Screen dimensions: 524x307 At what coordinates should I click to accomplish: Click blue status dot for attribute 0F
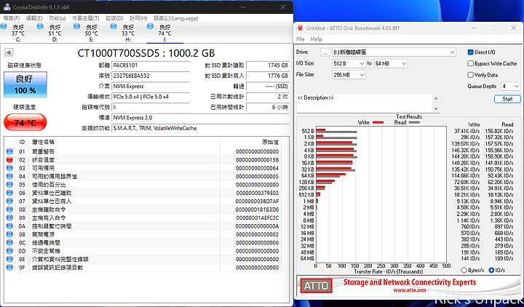[x=9, y=267]
